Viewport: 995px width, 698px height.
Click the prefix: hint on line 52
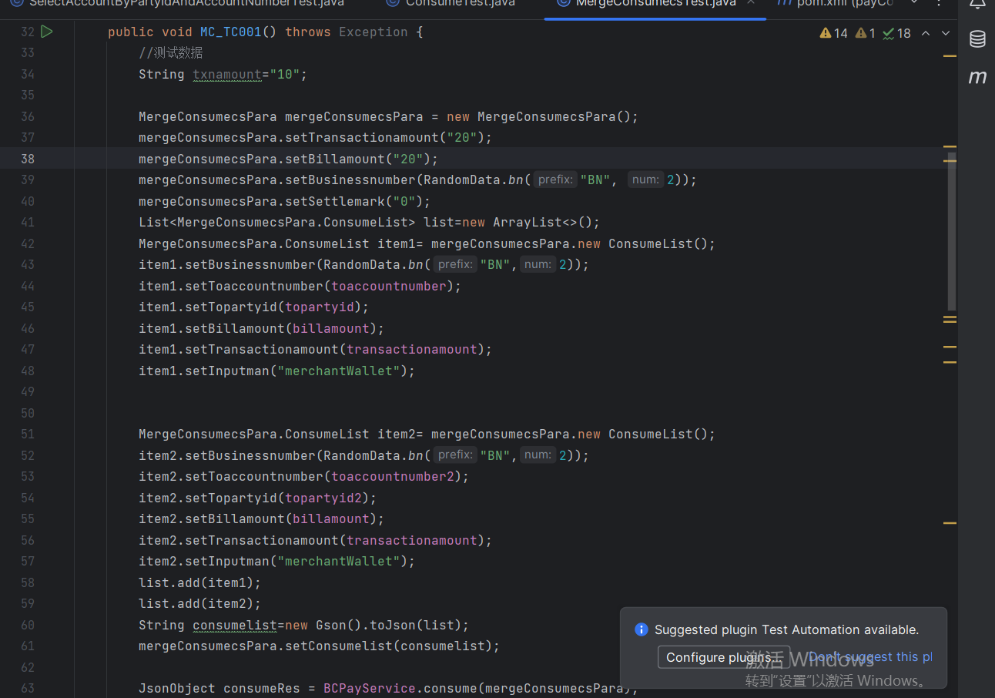(x=455, y=455)
